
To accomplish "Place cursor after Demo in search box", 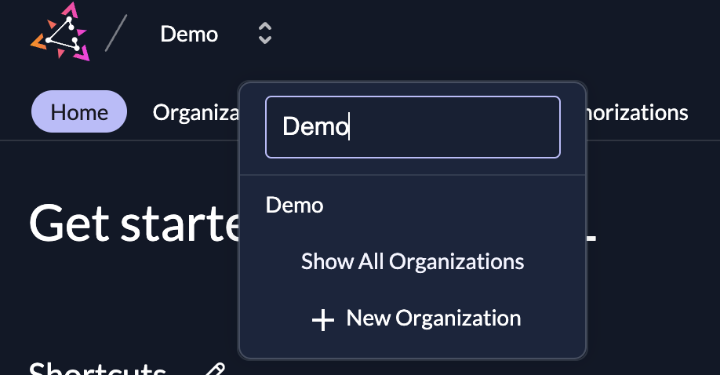I will (x=350, y=127).
